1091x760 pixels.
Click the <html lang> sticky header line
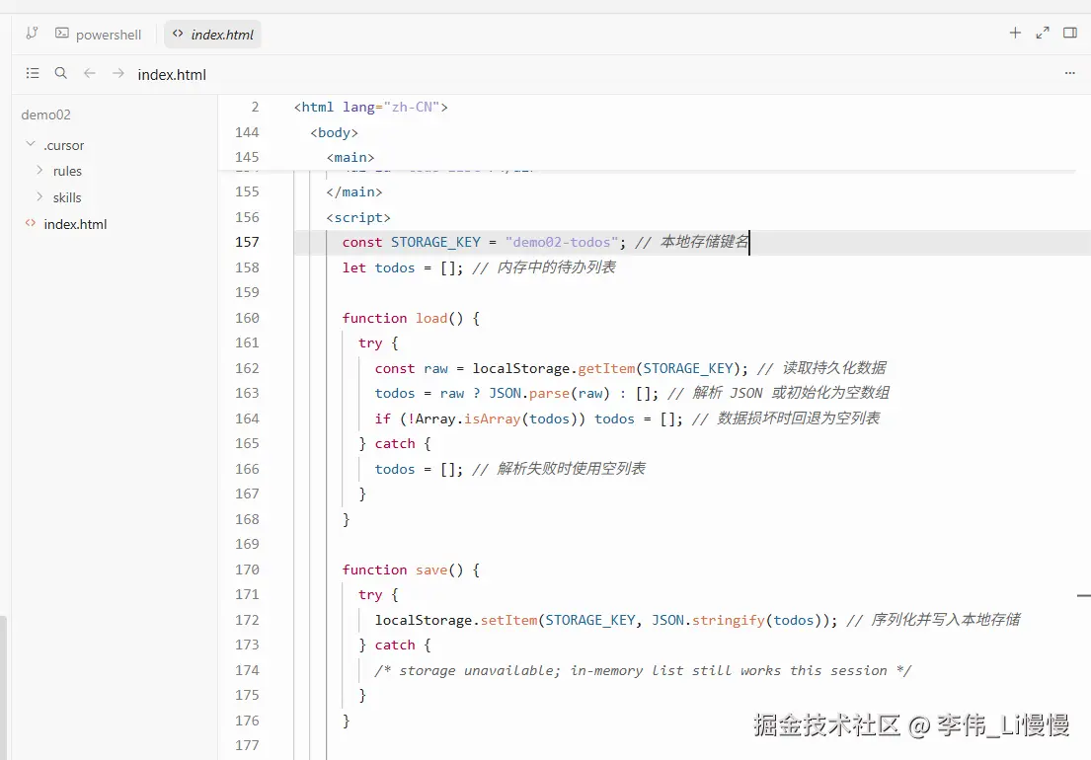tap(371, 107)
